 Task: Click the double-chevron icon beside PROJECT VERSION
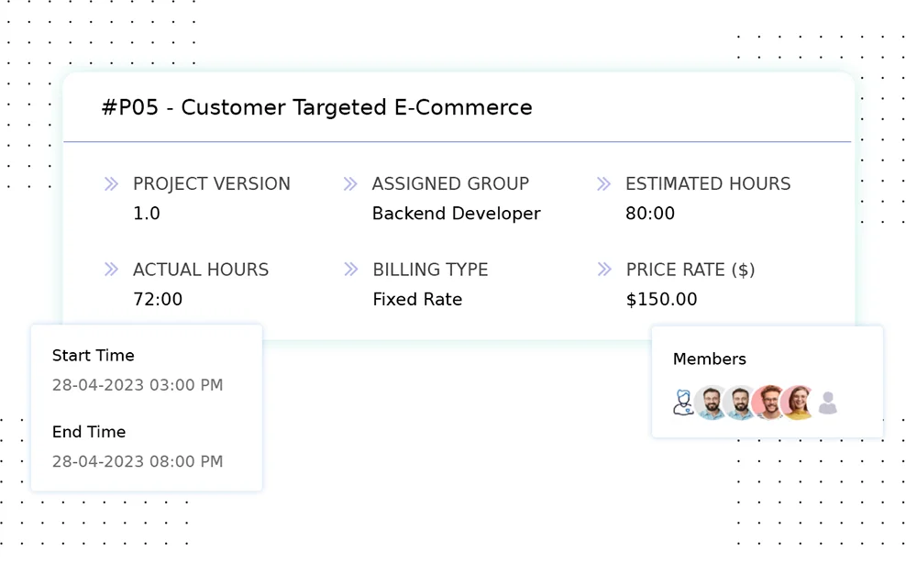(x=112, y=184)
